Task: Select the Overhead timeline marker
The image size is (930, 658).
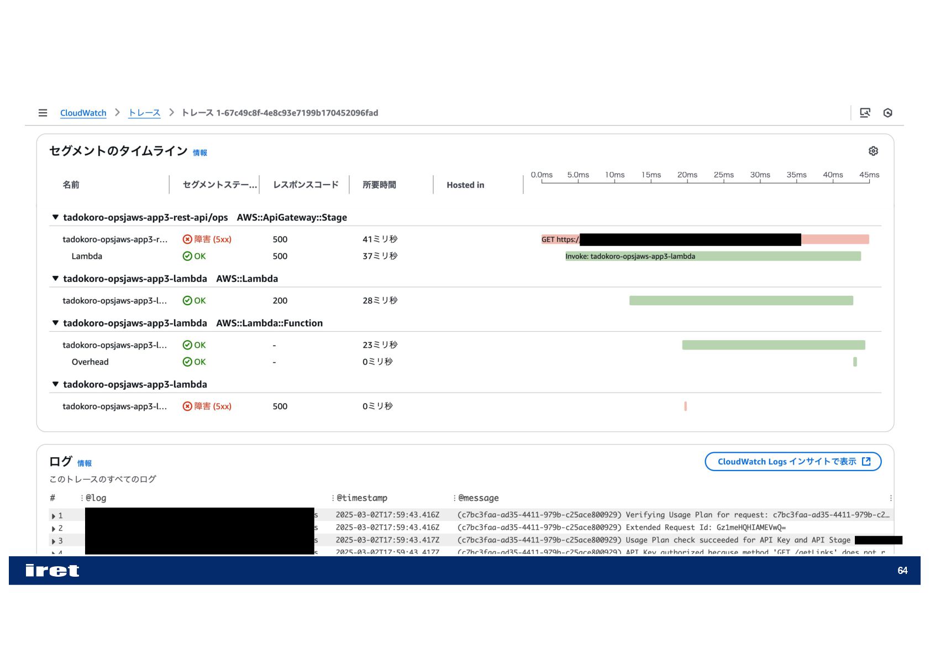Action: [x=855, y=362]
